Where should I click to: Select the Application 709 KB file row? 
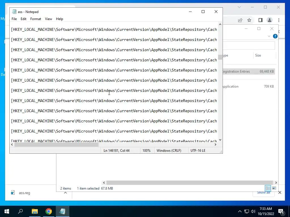(x=249, y=86)
